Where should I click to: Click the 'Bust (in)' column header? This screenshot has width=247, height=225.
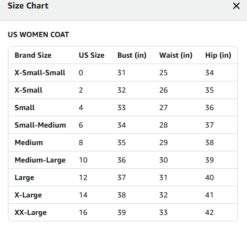point(132,55)
